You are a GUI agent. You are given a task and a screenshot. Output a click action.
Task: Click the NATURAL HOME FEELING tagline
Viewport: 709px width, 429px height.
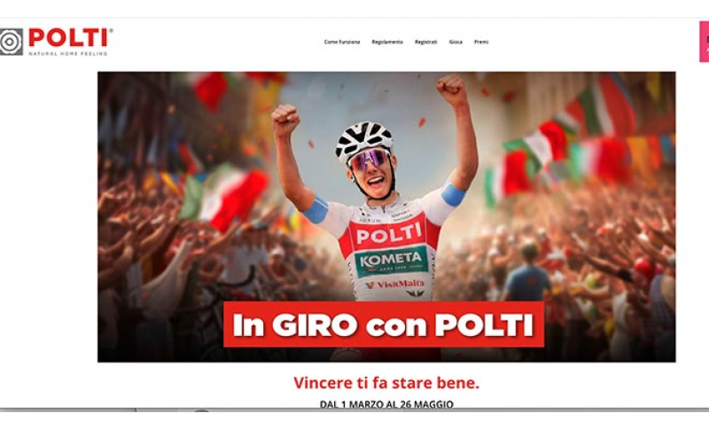68,53
